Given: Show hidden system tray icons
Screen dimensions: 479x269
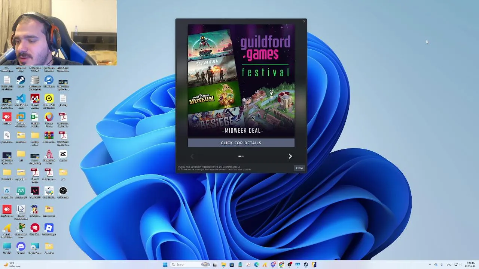Looking at the screenshot, I should (x=430, y=265).
